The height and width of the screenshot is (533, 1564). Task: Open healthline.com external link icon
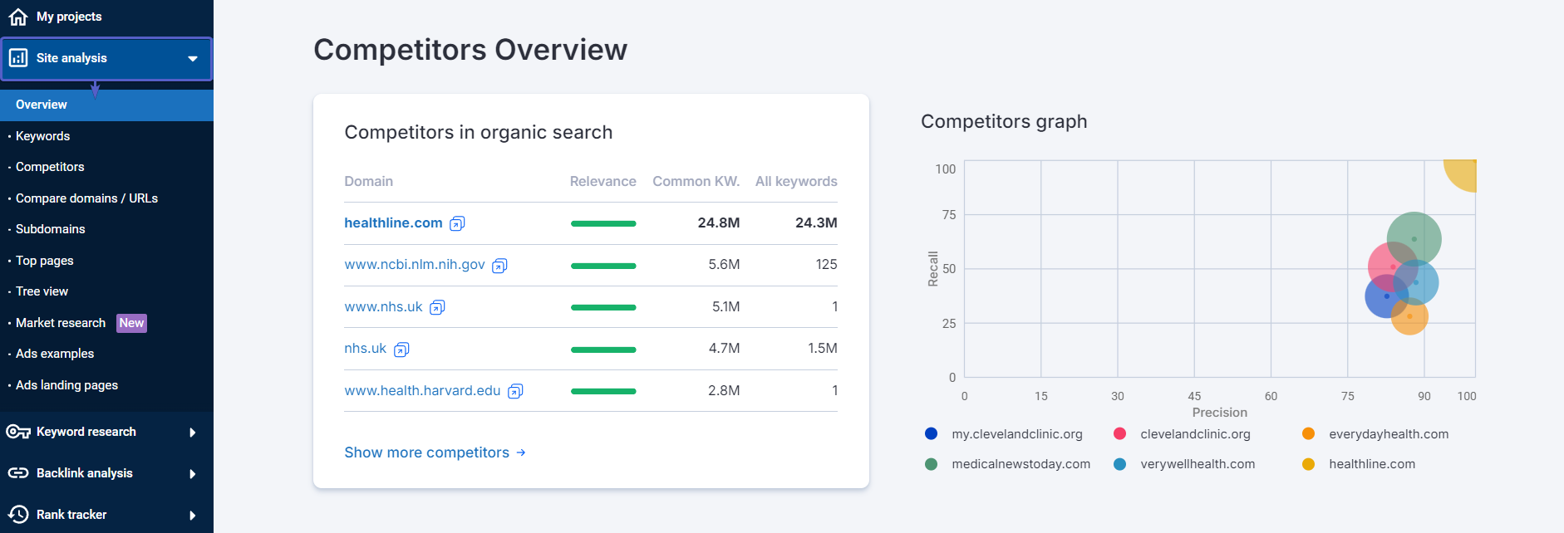tap(457, 223)
